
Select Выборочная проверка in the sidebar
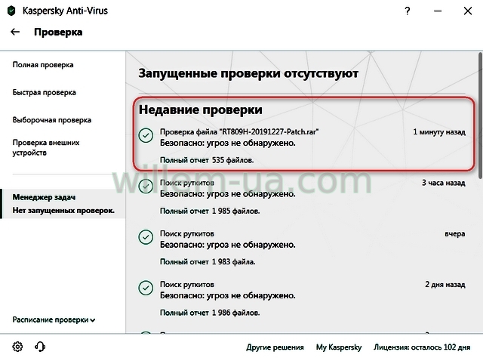[52, 119]
